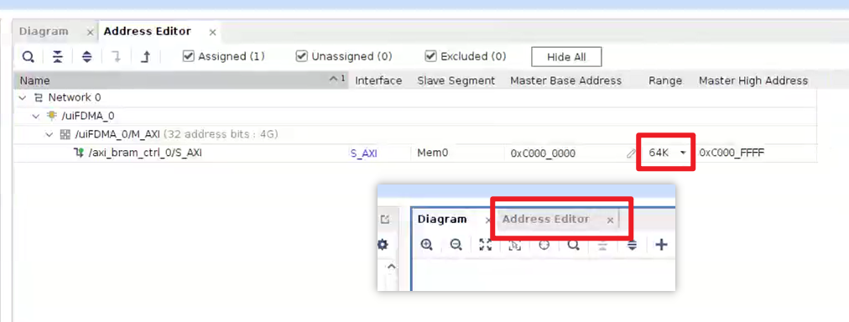Click the grid icon beside /uiFDMA_0/M_AXI
Image resolution: width=849 pixels, height=322 pixels.
click(65, 134)
